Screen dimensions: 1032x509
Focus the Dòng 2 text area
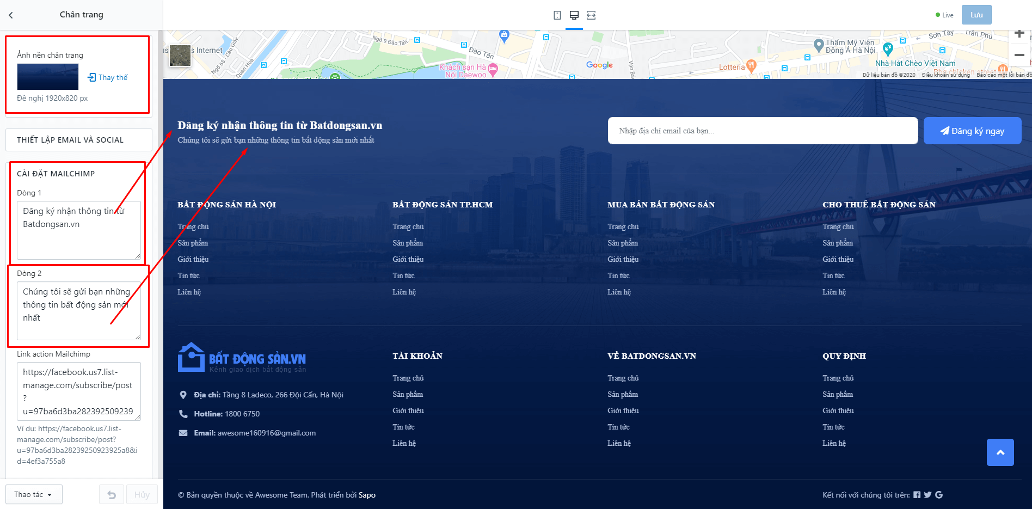point(79,311)
